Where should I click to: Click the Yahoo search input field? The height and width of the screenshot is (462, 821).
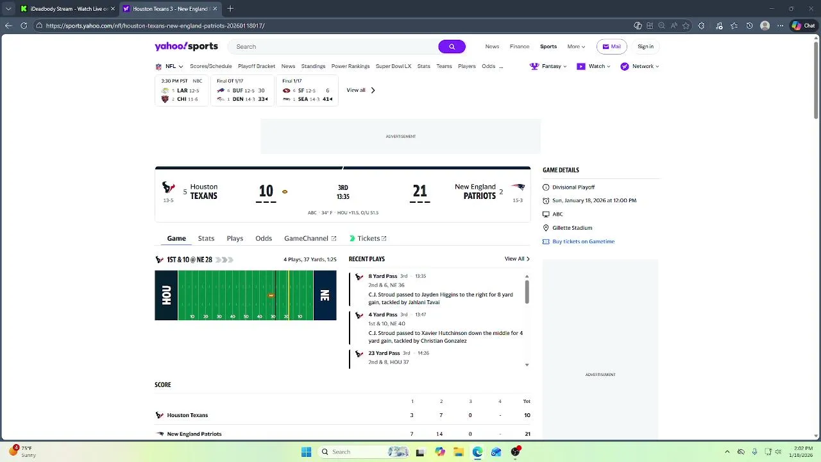pos(334,46)
